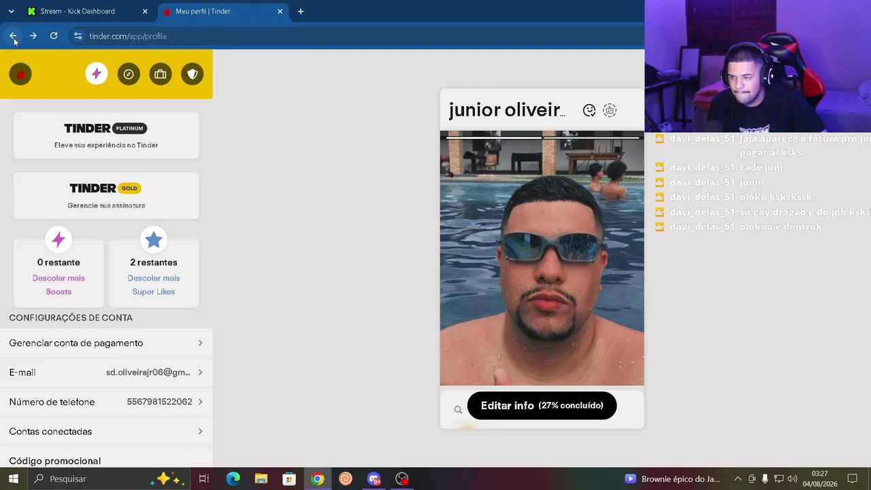Click the Chrome icon on the taskbar
The image size is (871, 490).
[317, 479]
